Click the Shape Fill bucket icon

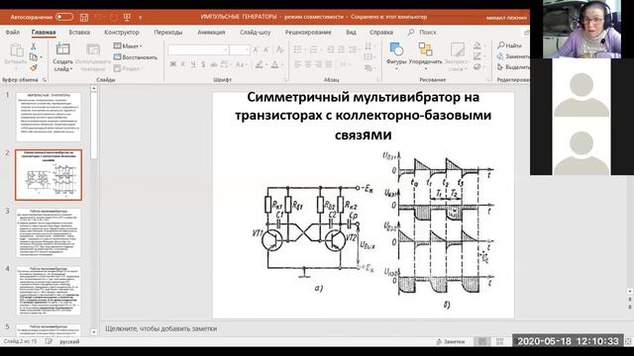tap(477, 45)
